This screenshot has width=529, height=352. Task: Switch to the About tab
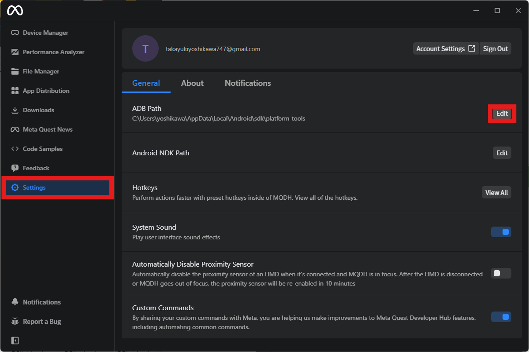click(x=192, y=83)
